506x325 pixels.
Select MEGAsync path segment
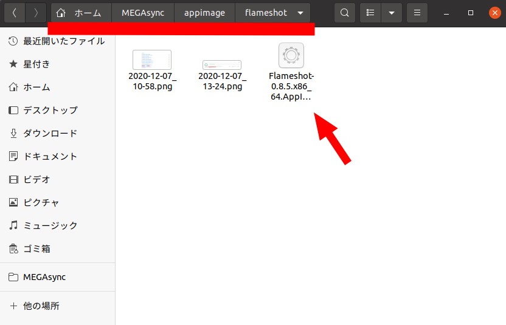(143, 13)
